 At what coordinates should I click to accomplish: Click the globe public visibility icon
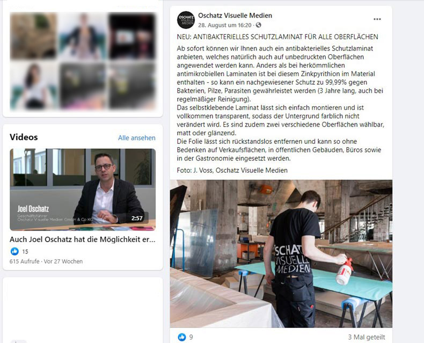tap(259, 25)
